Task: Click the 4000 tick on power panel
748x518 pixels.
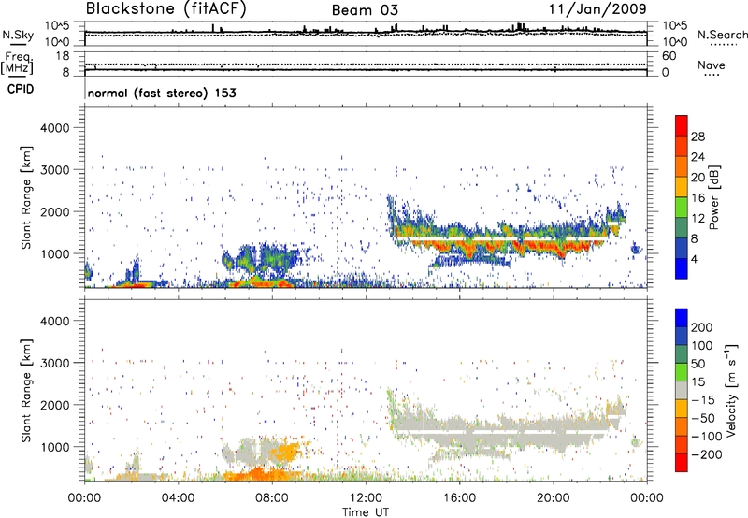Action: [x=55, y=128]
